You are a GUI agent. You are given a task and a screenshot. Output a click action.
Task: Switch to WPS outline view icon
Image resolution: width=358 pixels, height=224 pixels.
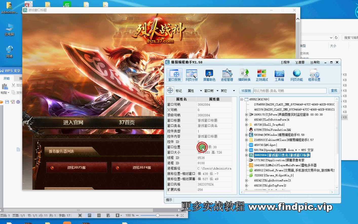coord(99,215)
